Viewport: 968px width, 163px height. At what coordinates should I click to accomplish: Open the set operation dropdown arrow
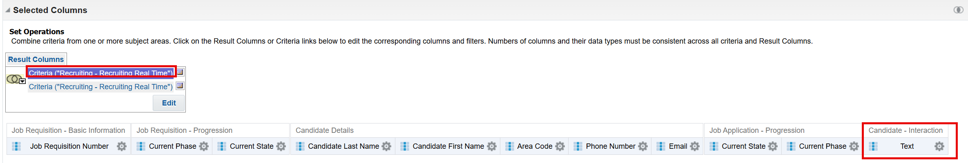(x=23, y=81)
